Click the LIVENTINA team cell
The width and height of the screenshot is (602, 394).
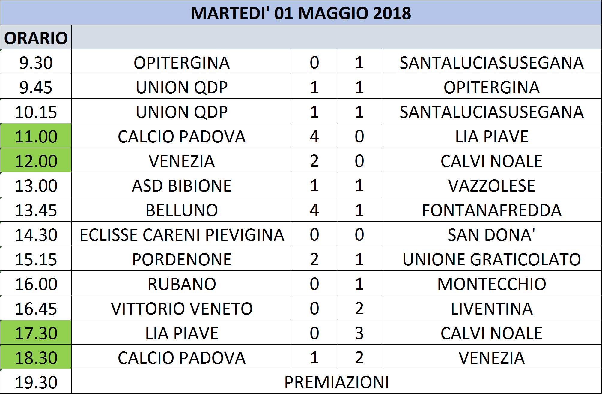(492, 308)
